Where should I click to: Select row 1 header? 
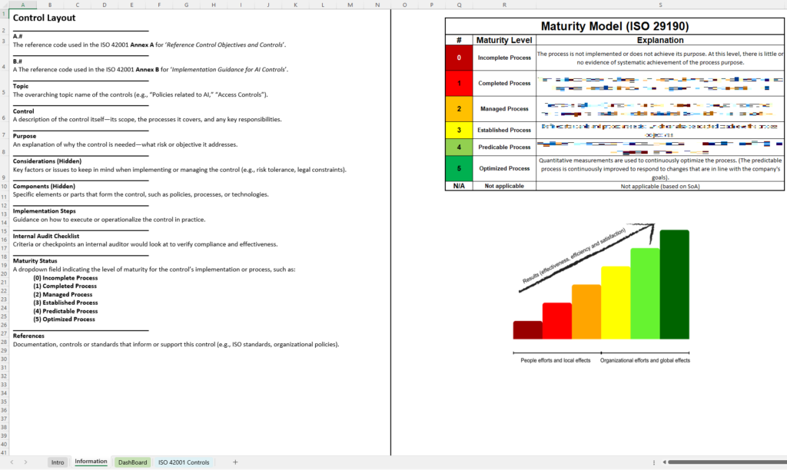4,12
